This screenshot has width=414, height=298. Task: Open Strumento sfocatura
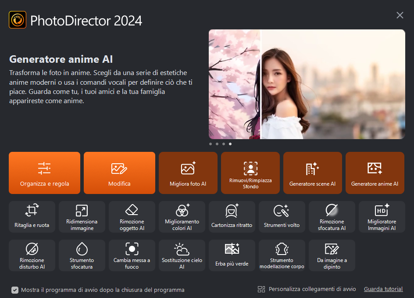[82, 255]
